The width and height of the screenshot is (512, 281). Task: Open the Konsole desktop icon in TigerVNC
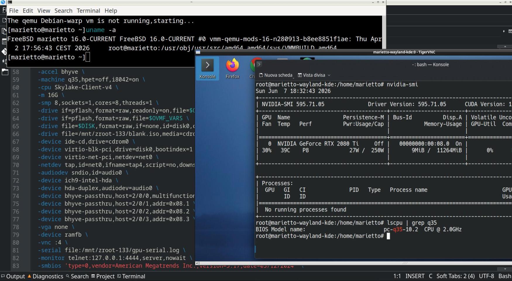click(x=207, y=69)
